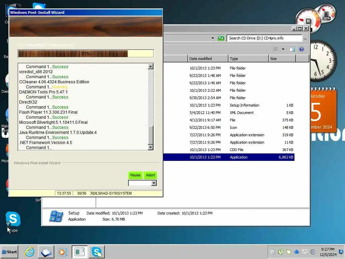Click the log list scroll-down arrow

click(x=151, y=147)
